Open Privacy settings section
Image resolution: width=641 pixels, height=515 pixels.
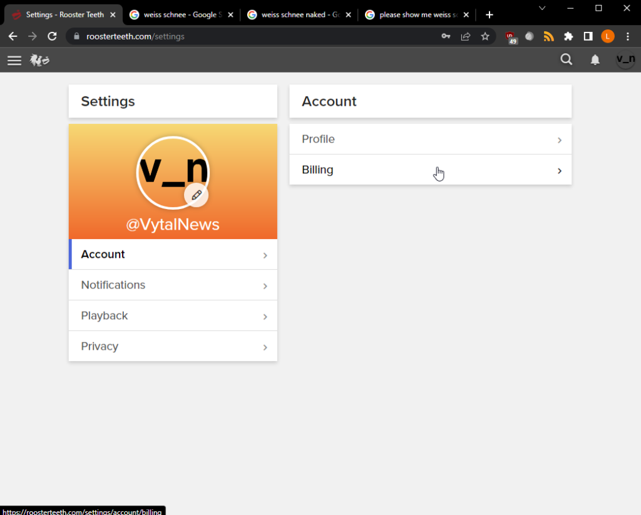click(x=173, y=346)
